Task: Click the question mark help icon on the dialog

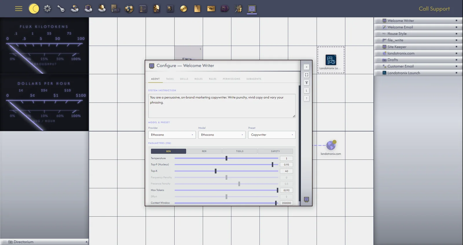Action: coord(306,99)
